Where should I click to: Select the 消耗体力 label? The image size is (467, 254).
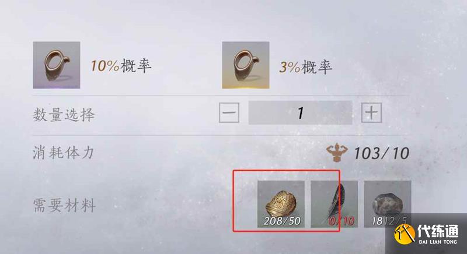pos(64,153)
